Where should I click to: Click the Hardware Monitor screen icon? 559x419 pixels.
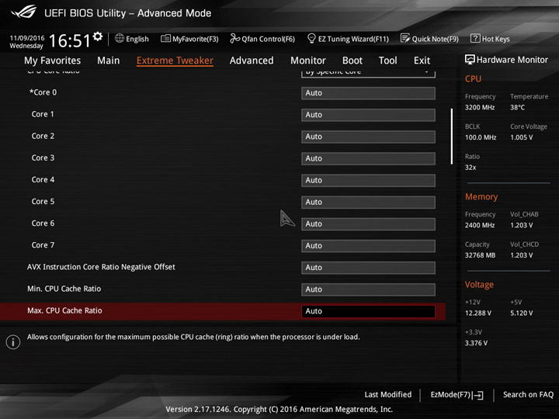tap(470, 60)
